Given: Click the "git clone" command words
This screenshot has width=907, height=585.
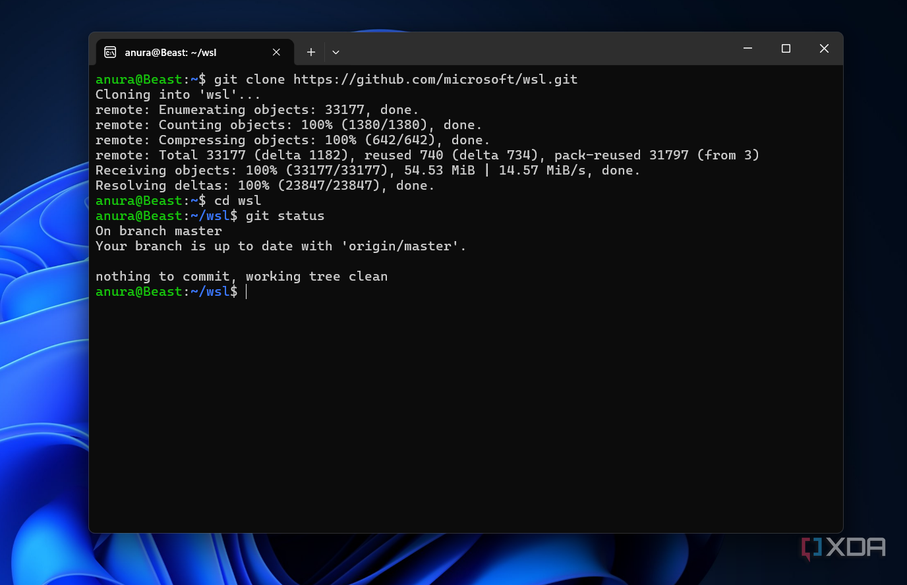Looking at the screenshot, I should 249,80.
